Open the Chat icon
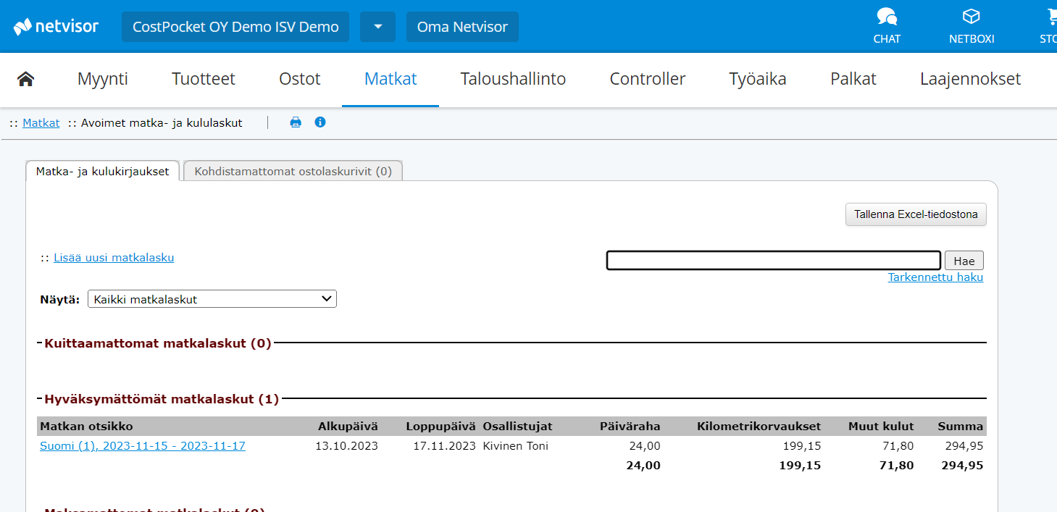Viewport: 1057px width, 512px height. coord(887,26)
